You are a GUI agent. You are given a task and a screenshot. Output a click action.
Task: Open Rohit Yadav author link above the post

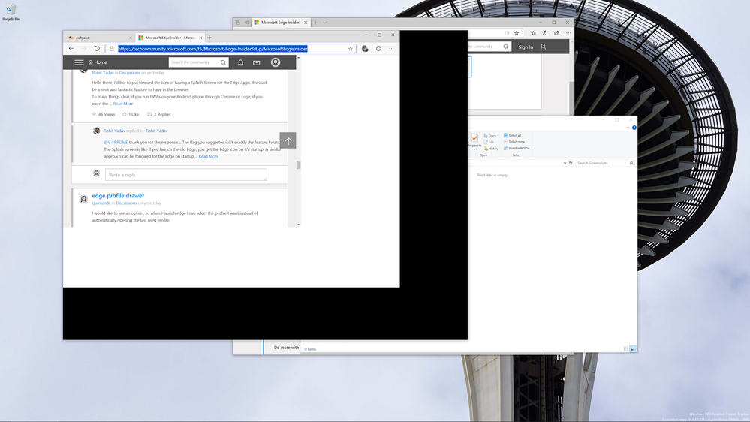(x=103, y=73)
